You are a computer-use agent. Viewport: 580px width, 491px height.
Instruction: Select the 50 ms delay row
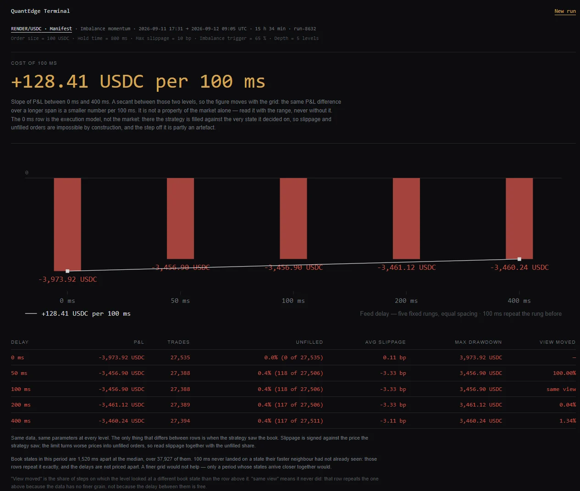tap(293, 373)
